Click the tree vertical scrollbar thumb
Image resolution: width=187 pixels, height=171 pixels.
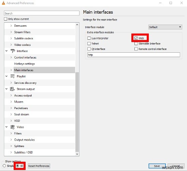[x=77, y=112]
